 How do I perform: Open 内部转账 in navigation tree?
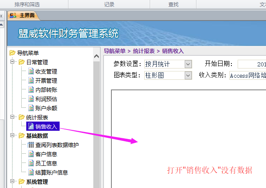pos(46,90)
